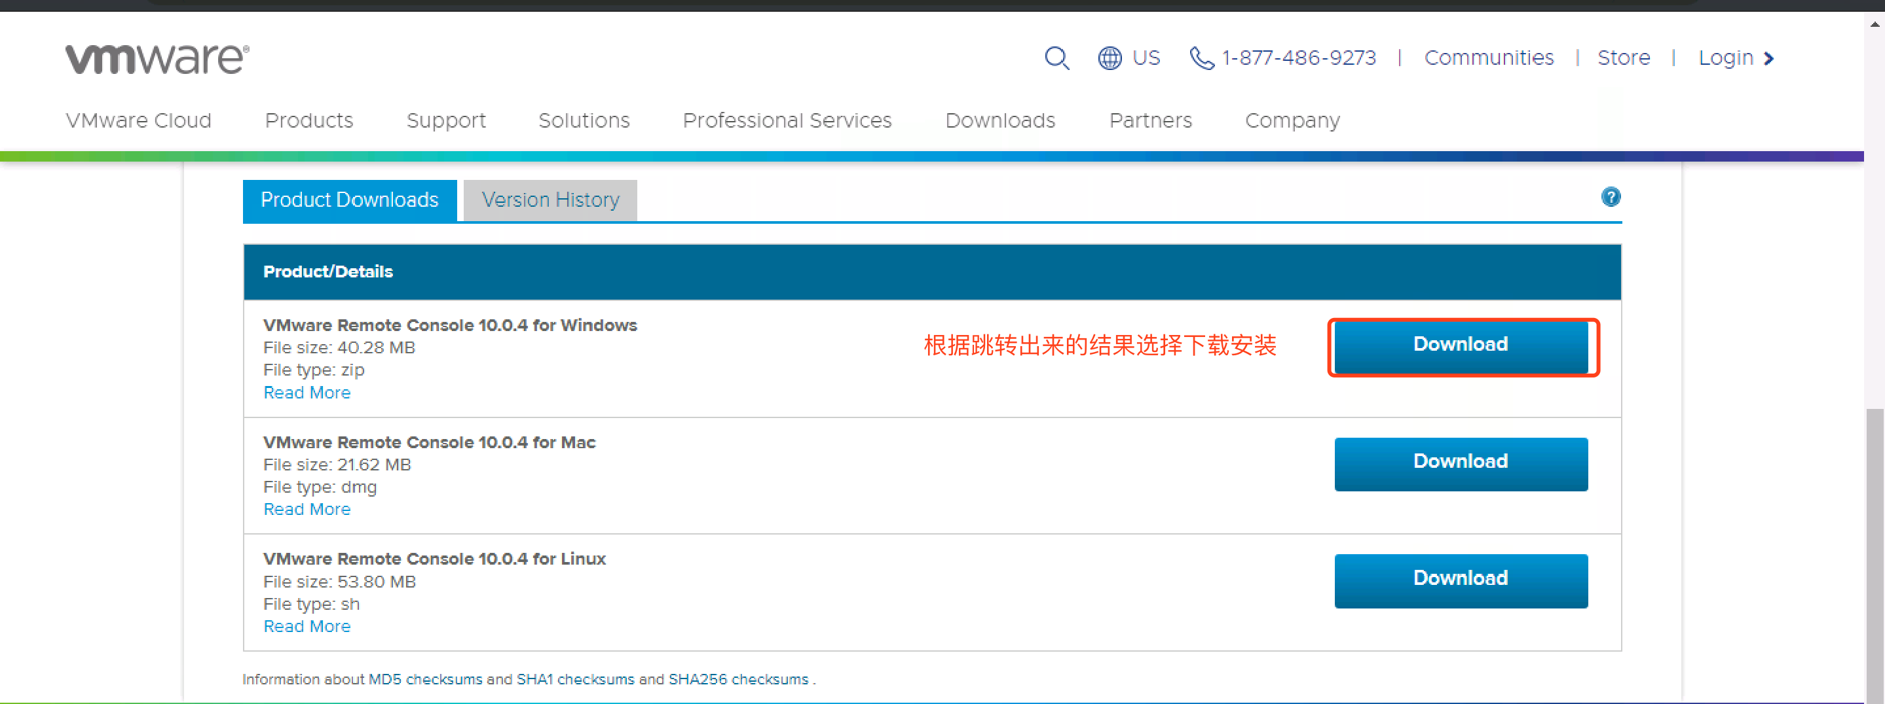
Task: Click the 'File size: 40.28 MB' text
Action: [339, 347]
